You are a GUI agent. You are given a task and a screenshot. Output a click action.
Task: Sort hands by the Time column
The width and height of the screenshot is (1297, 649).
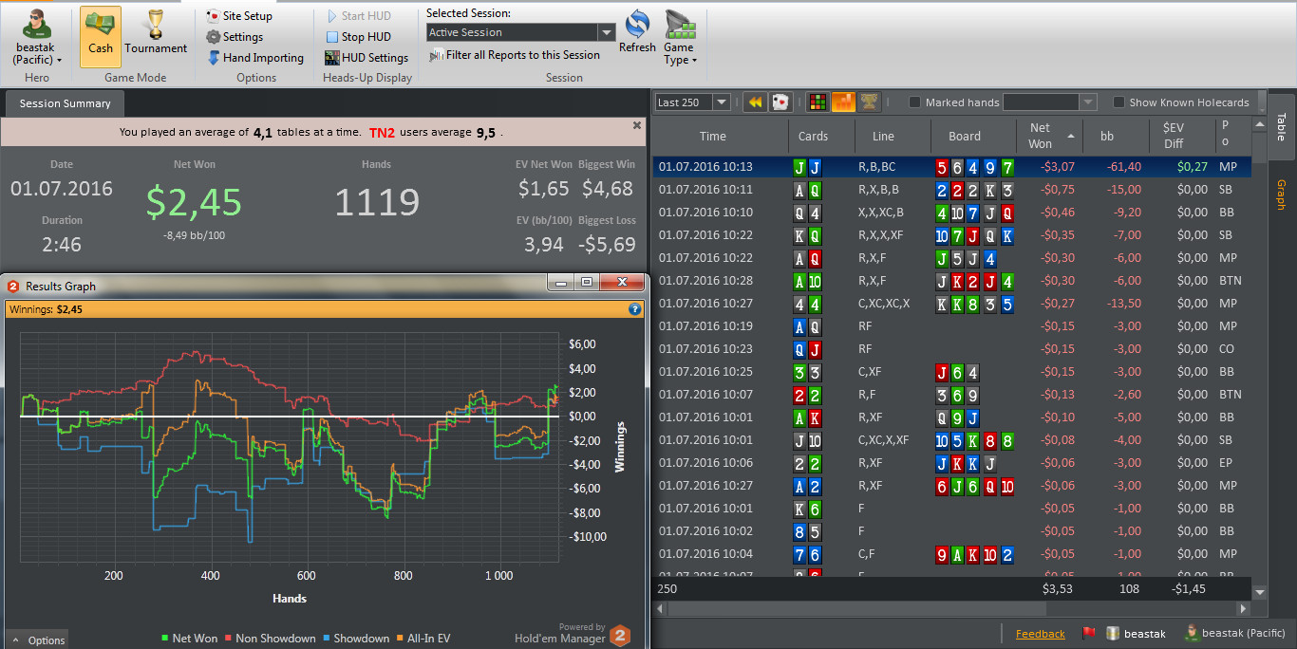point(713,136)
